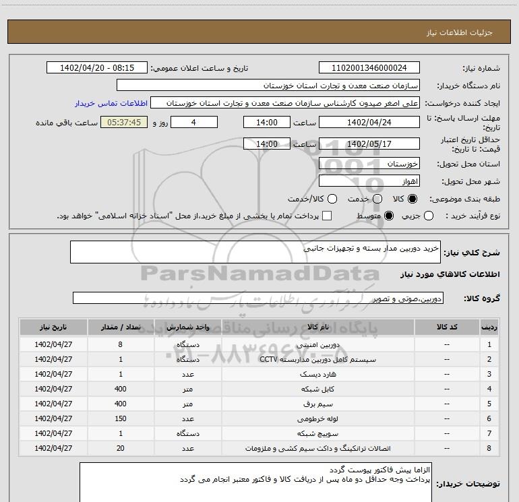The width and height of the screenshot is (519, 502).
Task: Click the request creator field علی اصغر صیدون
Action: point(285,103)
